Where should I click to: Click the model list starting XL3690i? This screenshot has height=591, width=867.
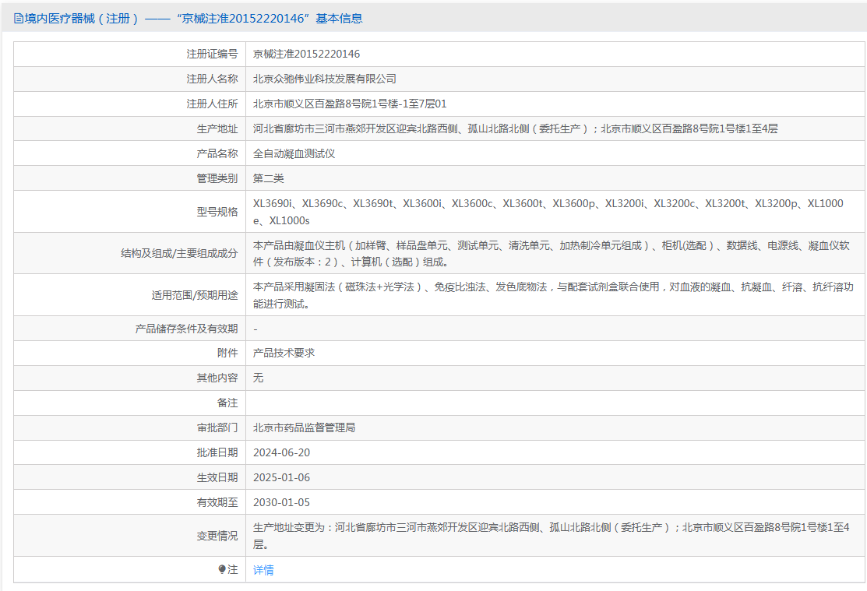click(548, 212)
